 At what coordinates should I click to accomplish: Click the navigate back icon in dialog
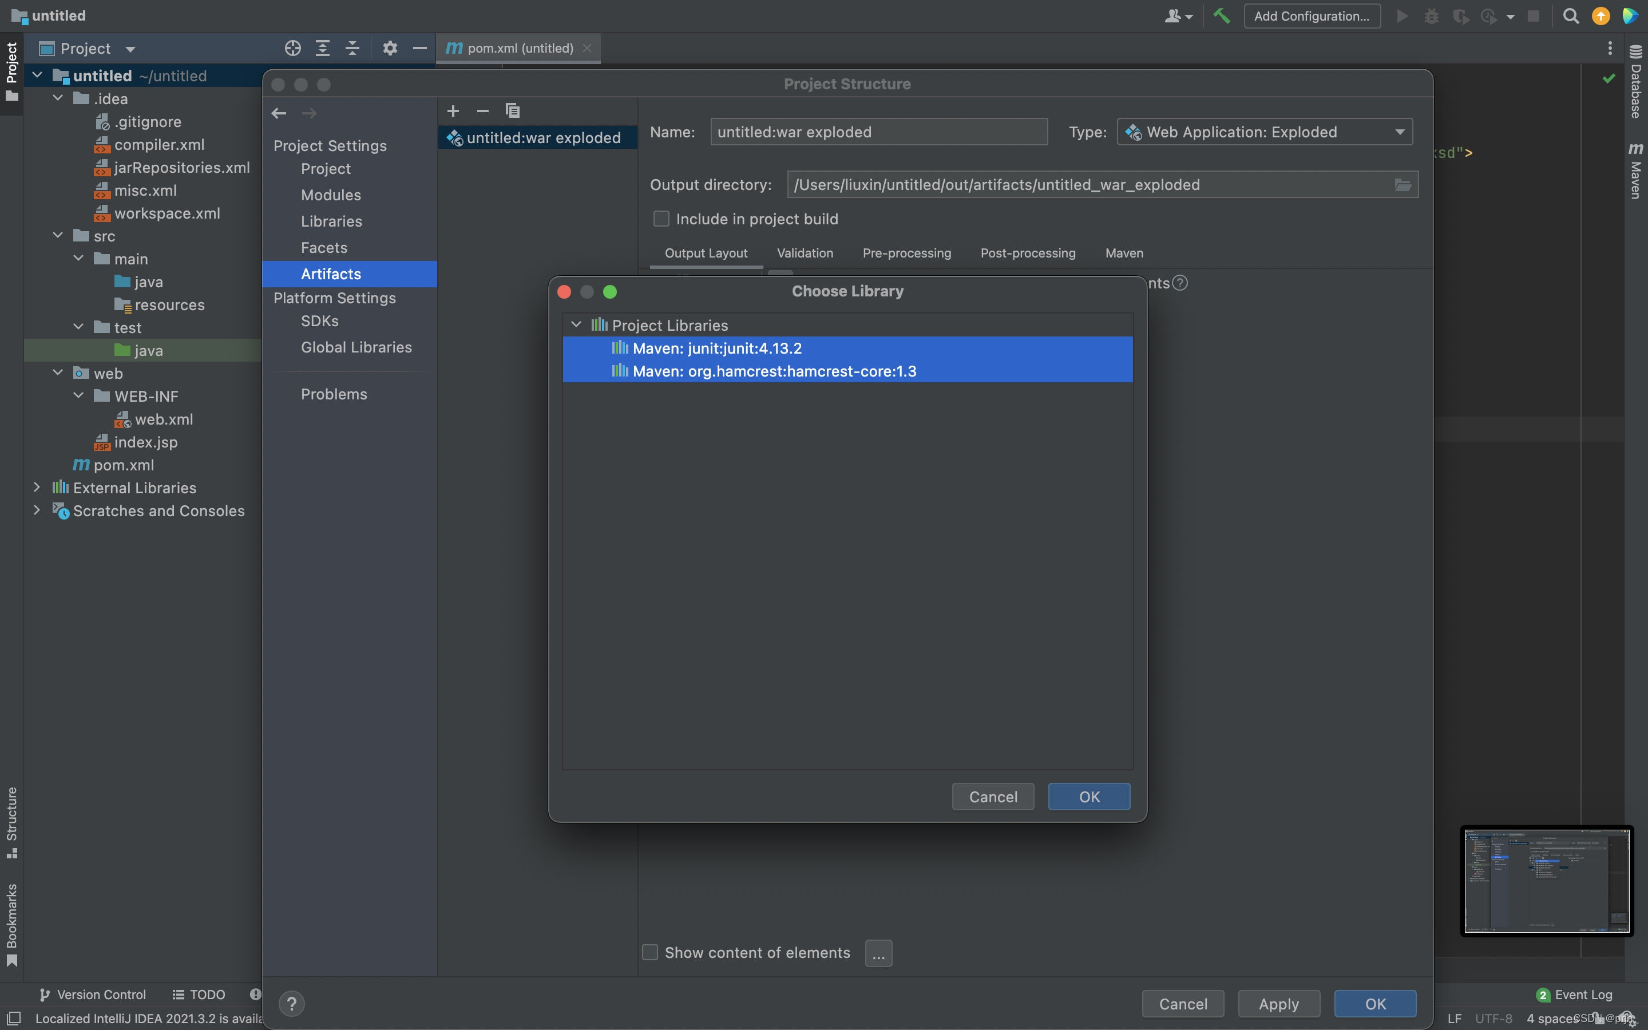278,112
